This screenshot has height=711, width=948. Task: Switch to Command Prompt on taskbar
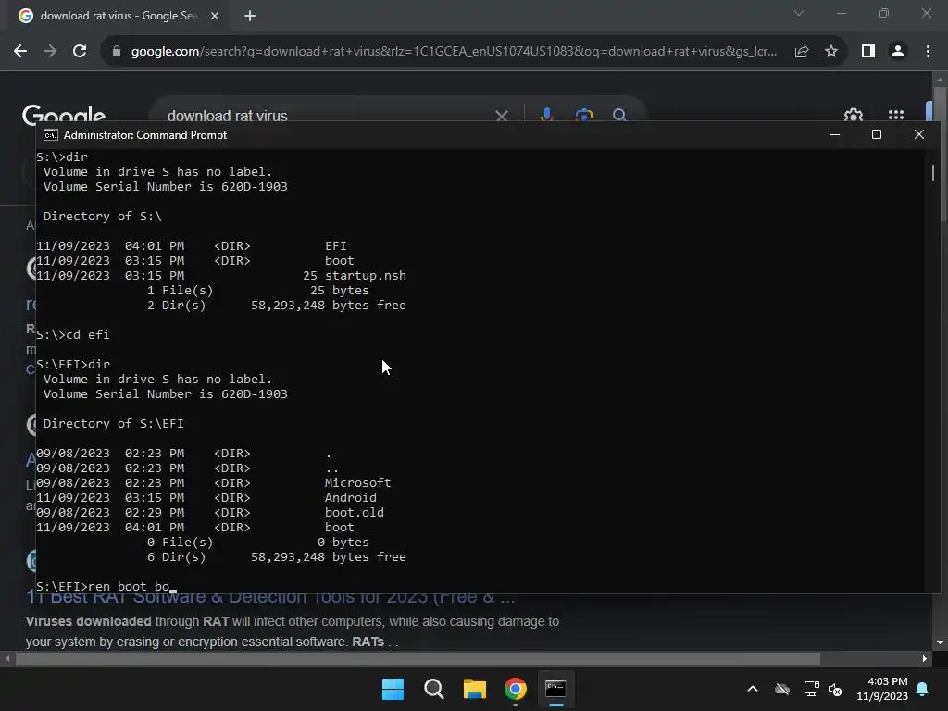(x=555, y=689)
